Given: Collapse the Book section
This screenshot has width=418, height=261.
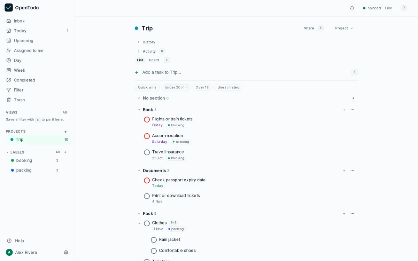Looking at the screenshot, I should point(139,110).
